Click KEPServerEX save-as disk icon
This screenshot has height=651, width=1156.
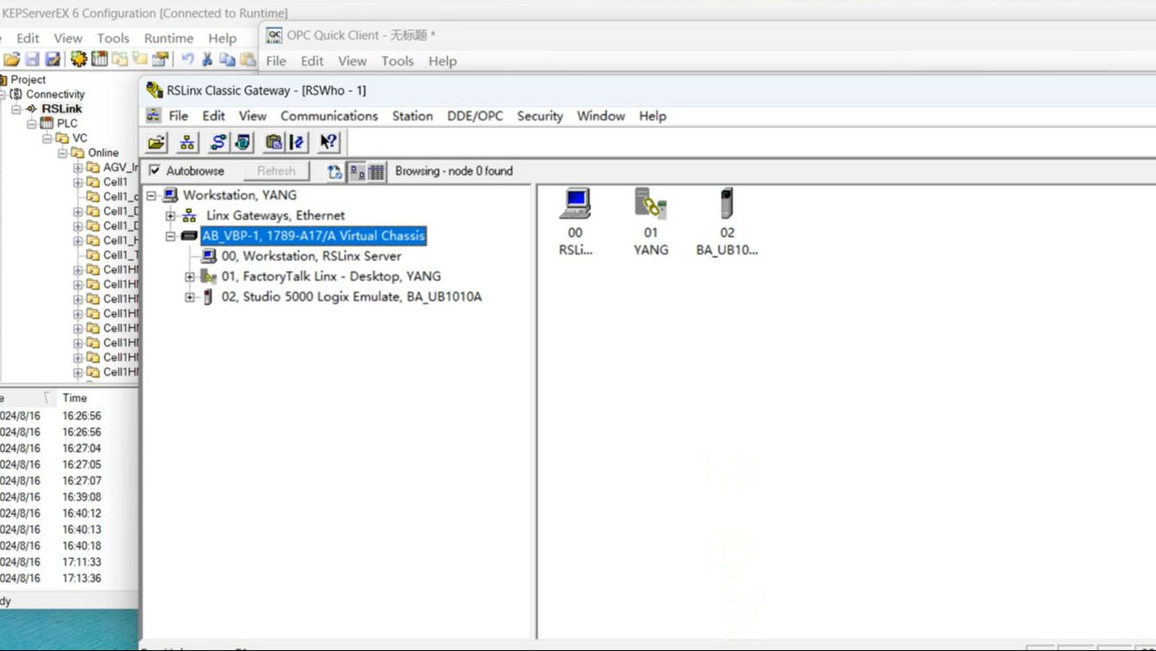point(52,59)
